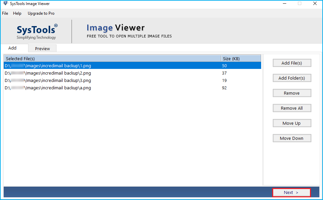Click the Remove All button
Screen dimensions: 323x200
coord(292,108)
